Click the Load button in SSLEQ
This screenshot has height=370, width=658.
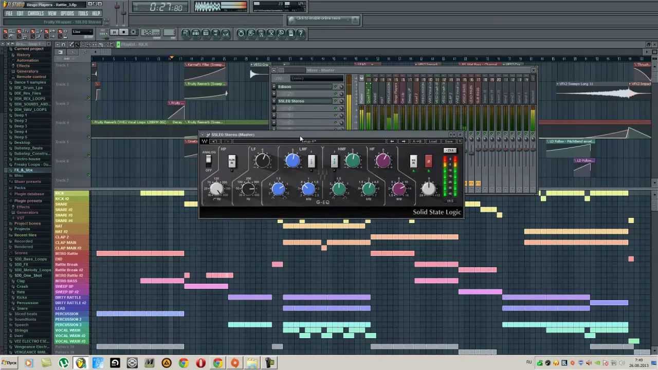pyautogui.click(x=433, y=141)
